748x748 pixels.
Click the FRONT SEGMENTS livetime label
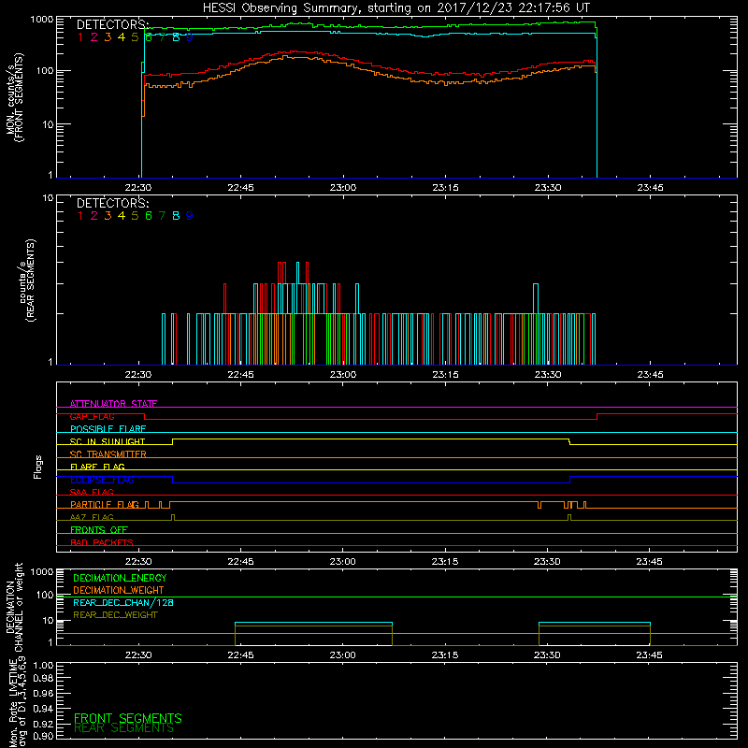128,718
